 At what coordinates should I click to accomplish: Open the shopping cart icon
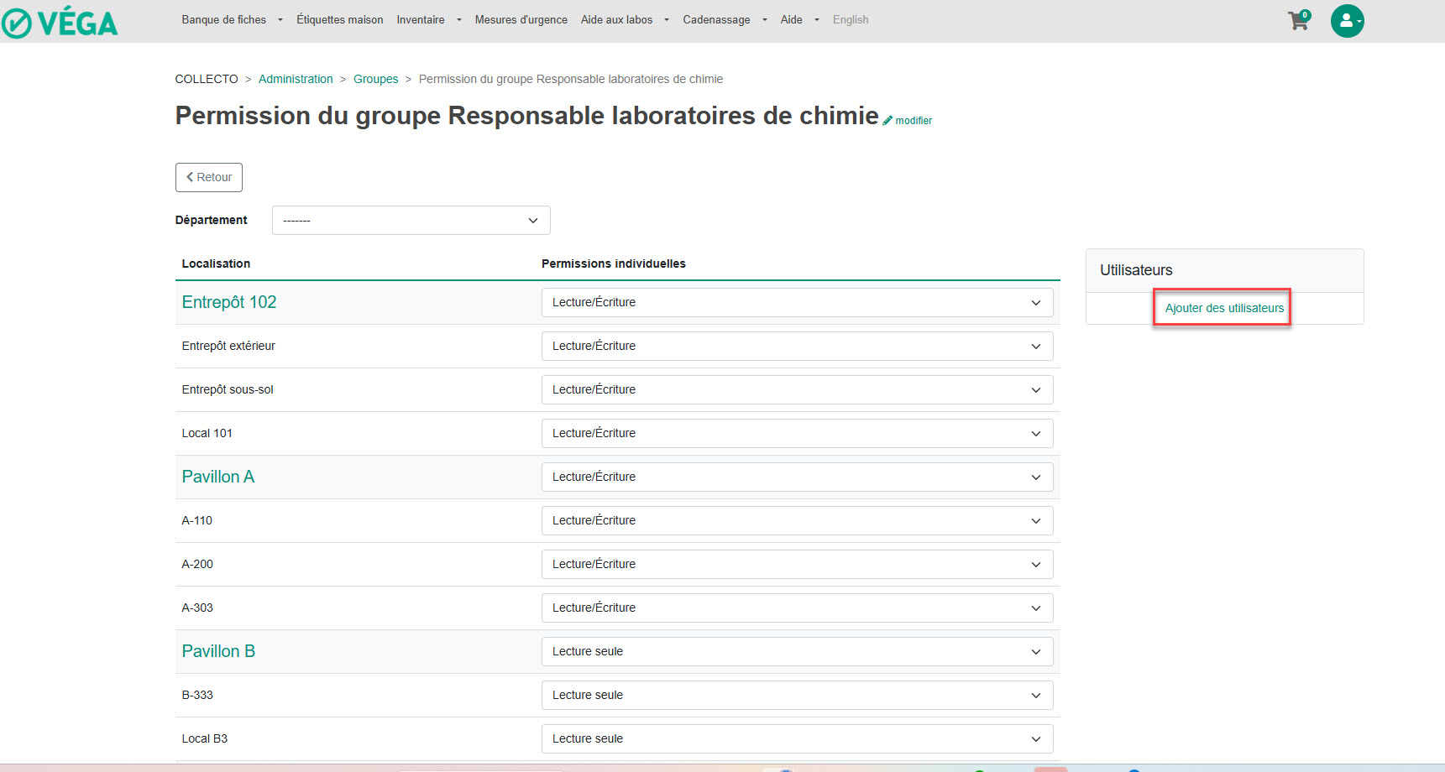click(x=1298, y=21)
